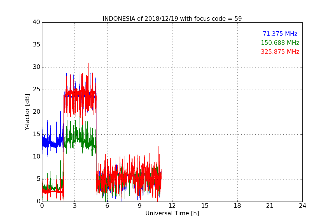The image size is (336, 224).
Task: Click the y-axis tick label 10
Action: tap(36, 157)
